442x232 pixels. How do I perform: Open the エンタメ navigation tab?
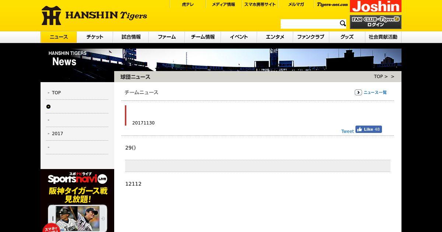coord(275,37)
